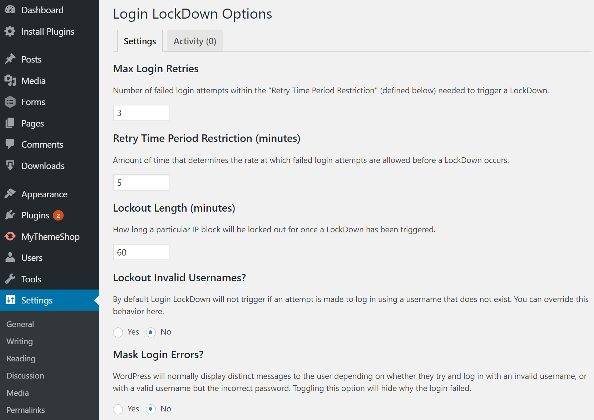Viewport: 594px width, 420px height.
Task: Select the Settings tab
Action: pos(140,40)
